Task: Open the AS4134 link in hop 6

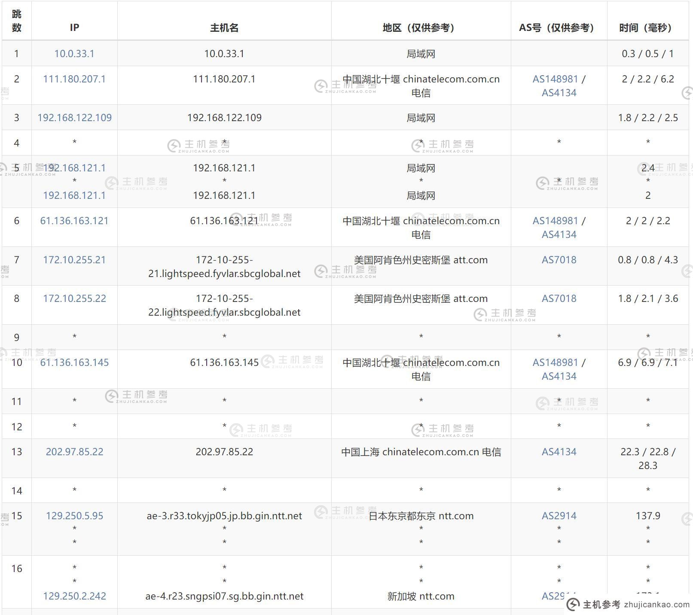Action: 559,234
